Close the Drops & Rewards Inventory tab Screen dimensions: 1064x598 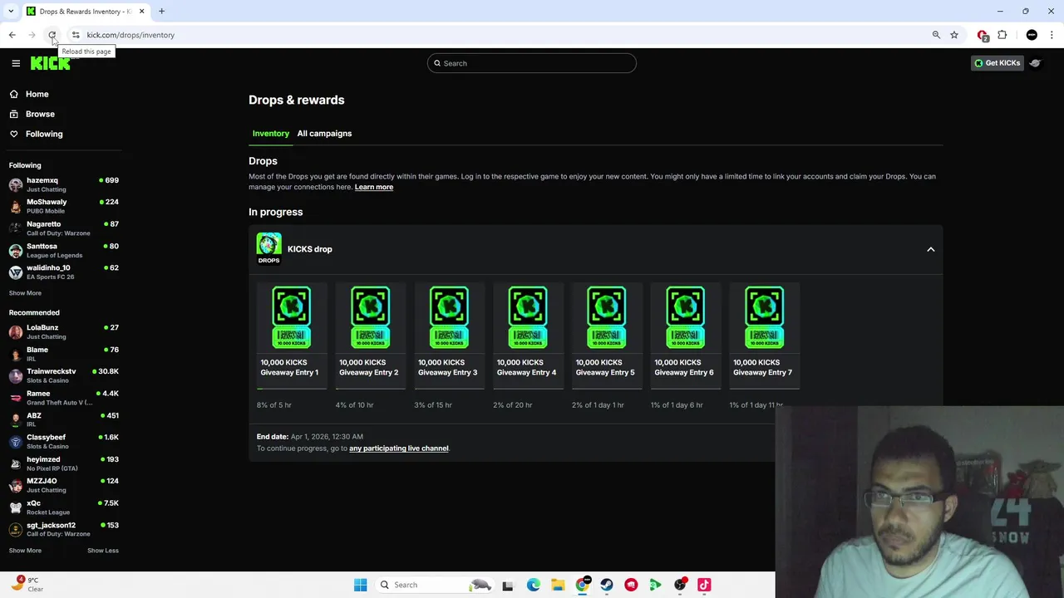[141, 11]
